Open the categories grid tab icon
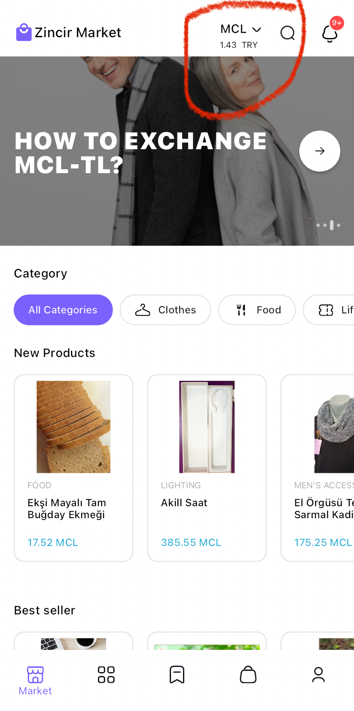The width and height of the screenshot is (354, 711). [x=106, y=675]
